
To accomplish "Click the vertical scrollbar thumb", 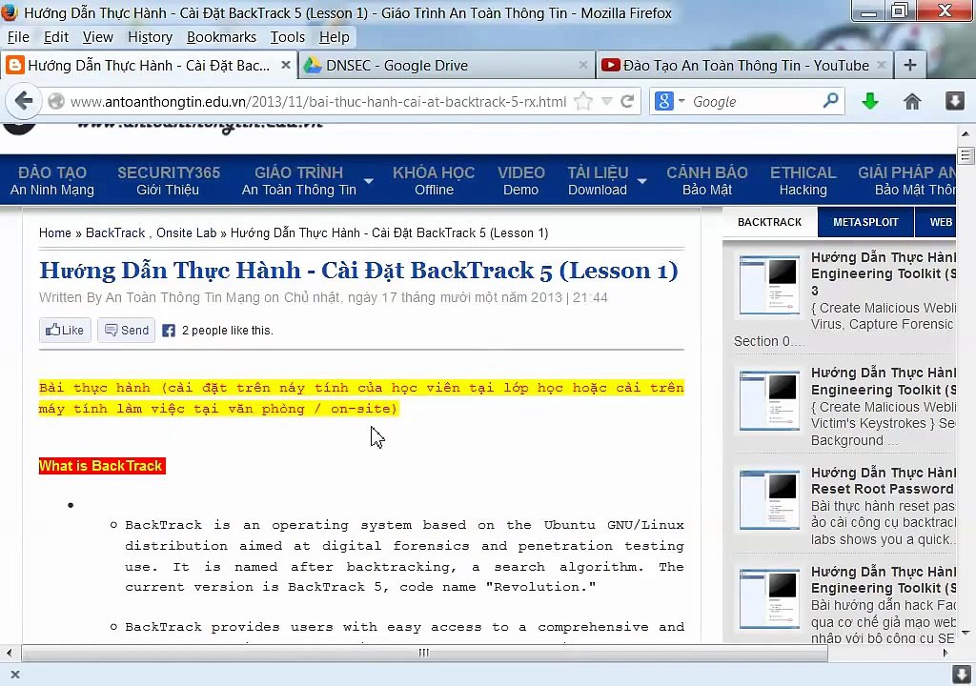I will [966, 155].
